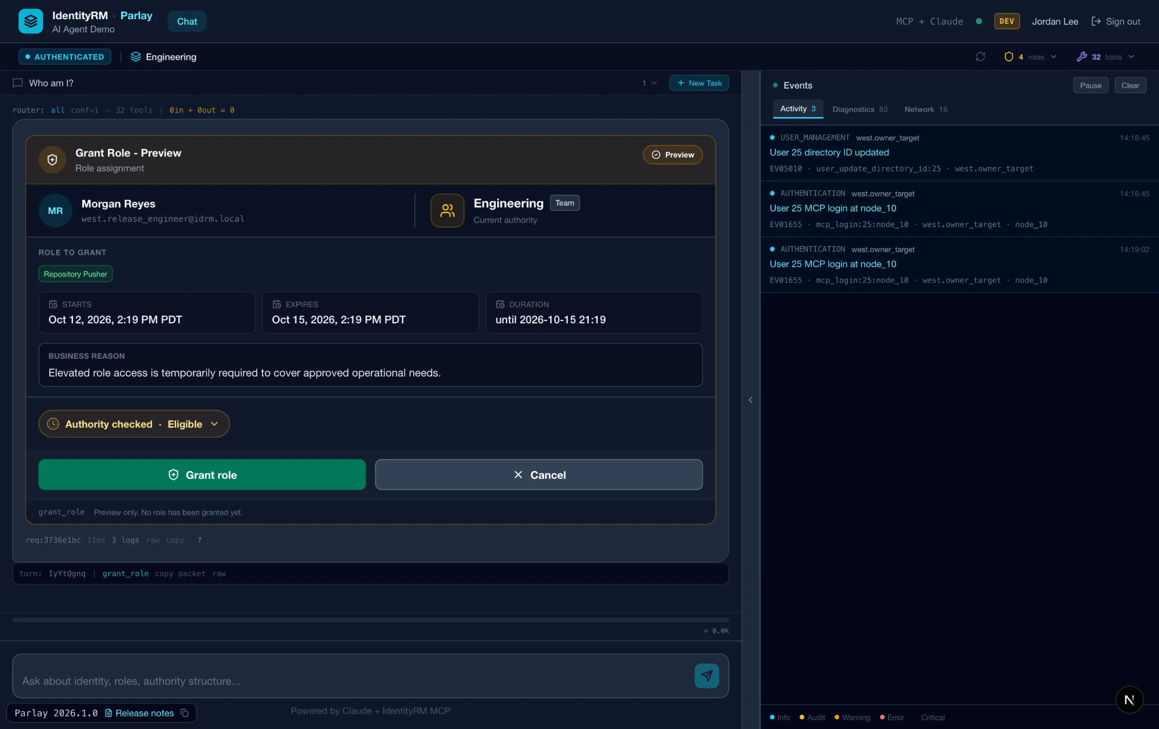
Task: Switch to the Diagnostics tab
Action: point(860,110)
